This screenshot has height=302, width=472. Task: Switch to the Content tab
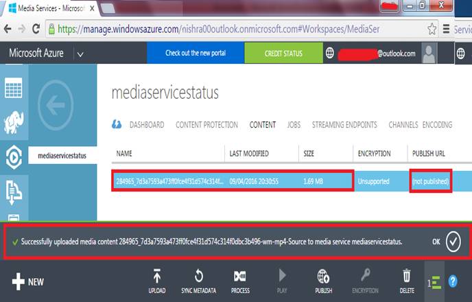pyautogui.click(x=263, y=125)
